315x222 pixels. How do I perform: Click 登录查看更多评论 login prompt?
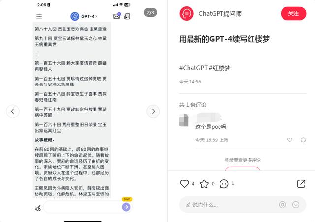tap(243, 160)
